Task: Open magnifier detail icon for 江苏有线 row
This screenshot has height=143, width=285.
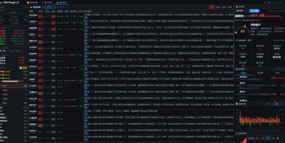Action: 86,139
